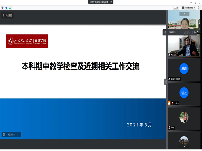Viewport: 202px width, 151px height.
Task: Open the meeting info icon in top-left toolbar
Action: click(2, 8)
